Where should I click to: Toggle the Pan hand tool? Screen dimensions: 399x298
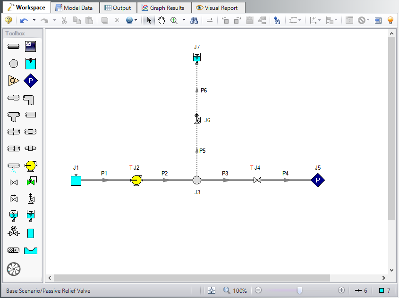[161, 21]
